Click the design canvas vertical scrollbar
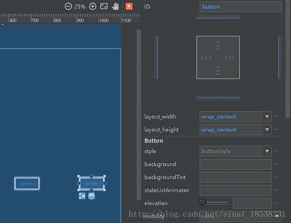The image size is (291, 223). (139, 115)
